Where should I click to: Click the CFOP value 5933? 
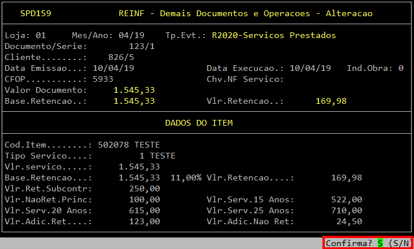(x=103, y=79)
